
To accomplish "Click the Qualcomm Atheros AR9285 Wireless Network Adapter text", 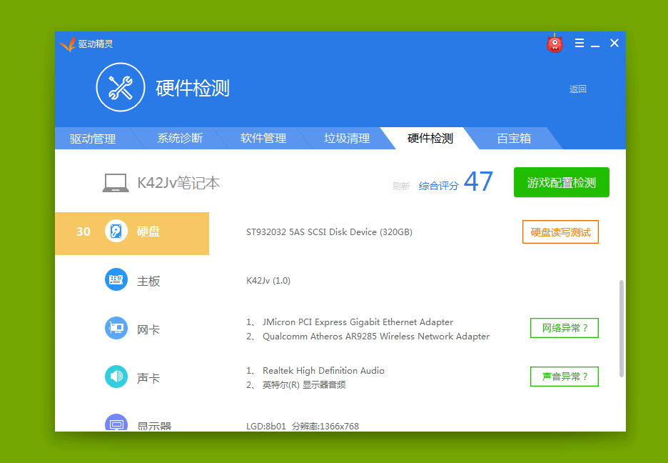I will tap(376, 337).
